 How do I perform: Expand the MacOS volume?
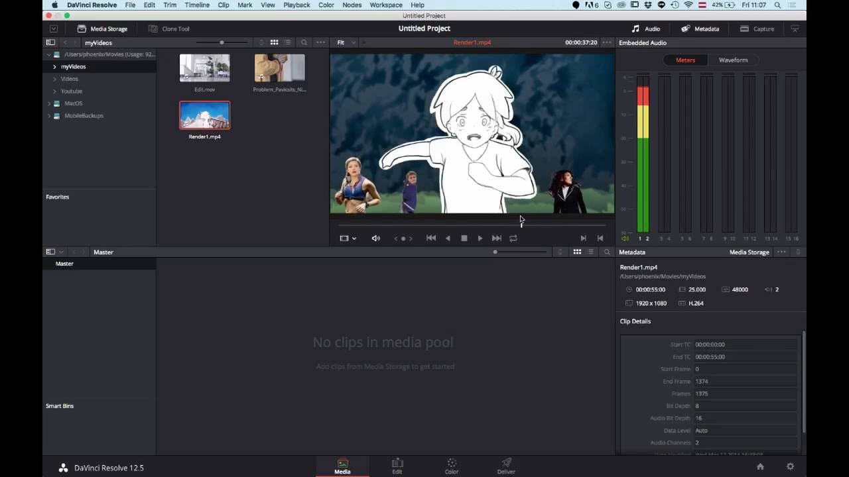tap(48, 103)
